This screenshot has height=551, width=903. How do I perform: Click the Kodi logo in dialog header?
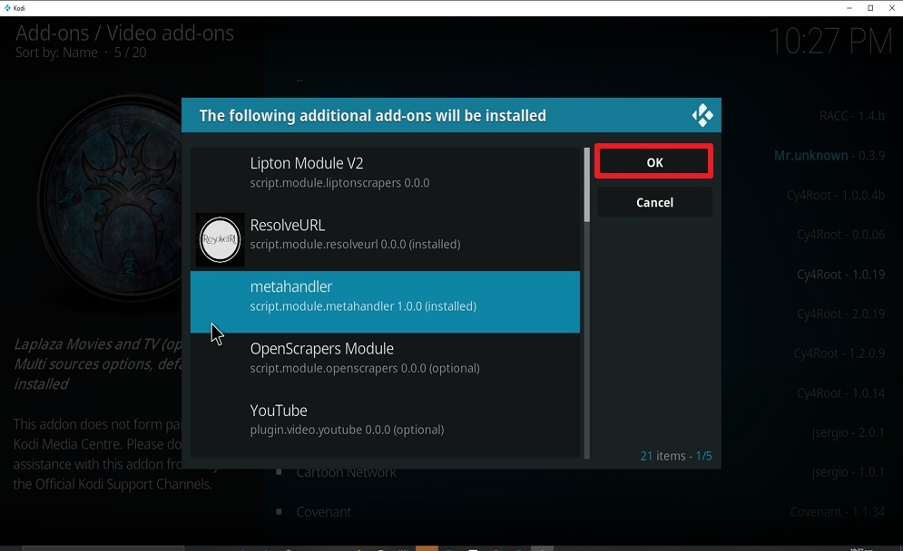(x=702, y=116)
